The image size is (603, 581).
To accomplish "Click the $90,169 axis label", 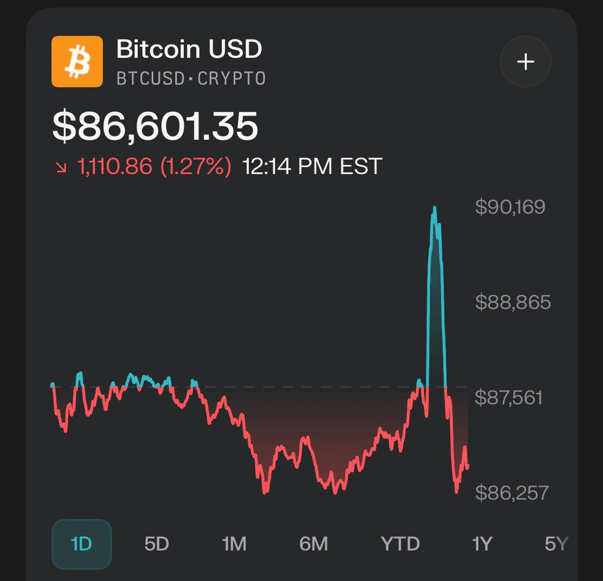I will coord(510,207).
